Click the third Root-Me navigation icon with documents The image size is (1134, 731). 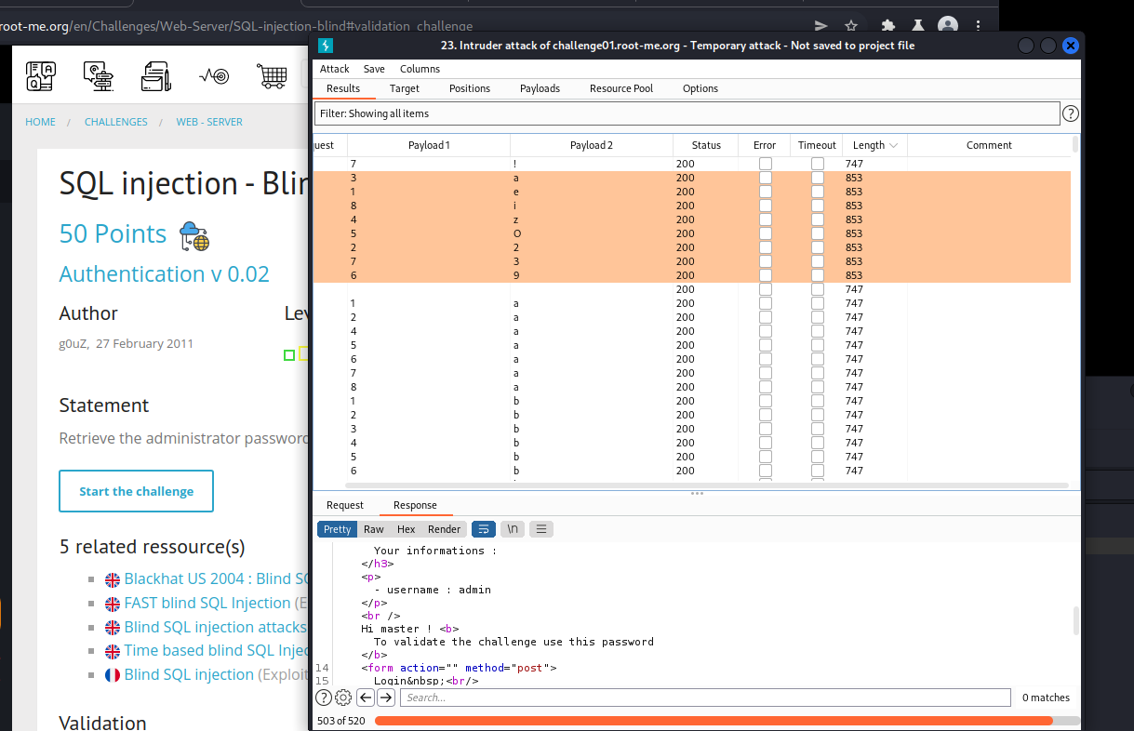155,75
